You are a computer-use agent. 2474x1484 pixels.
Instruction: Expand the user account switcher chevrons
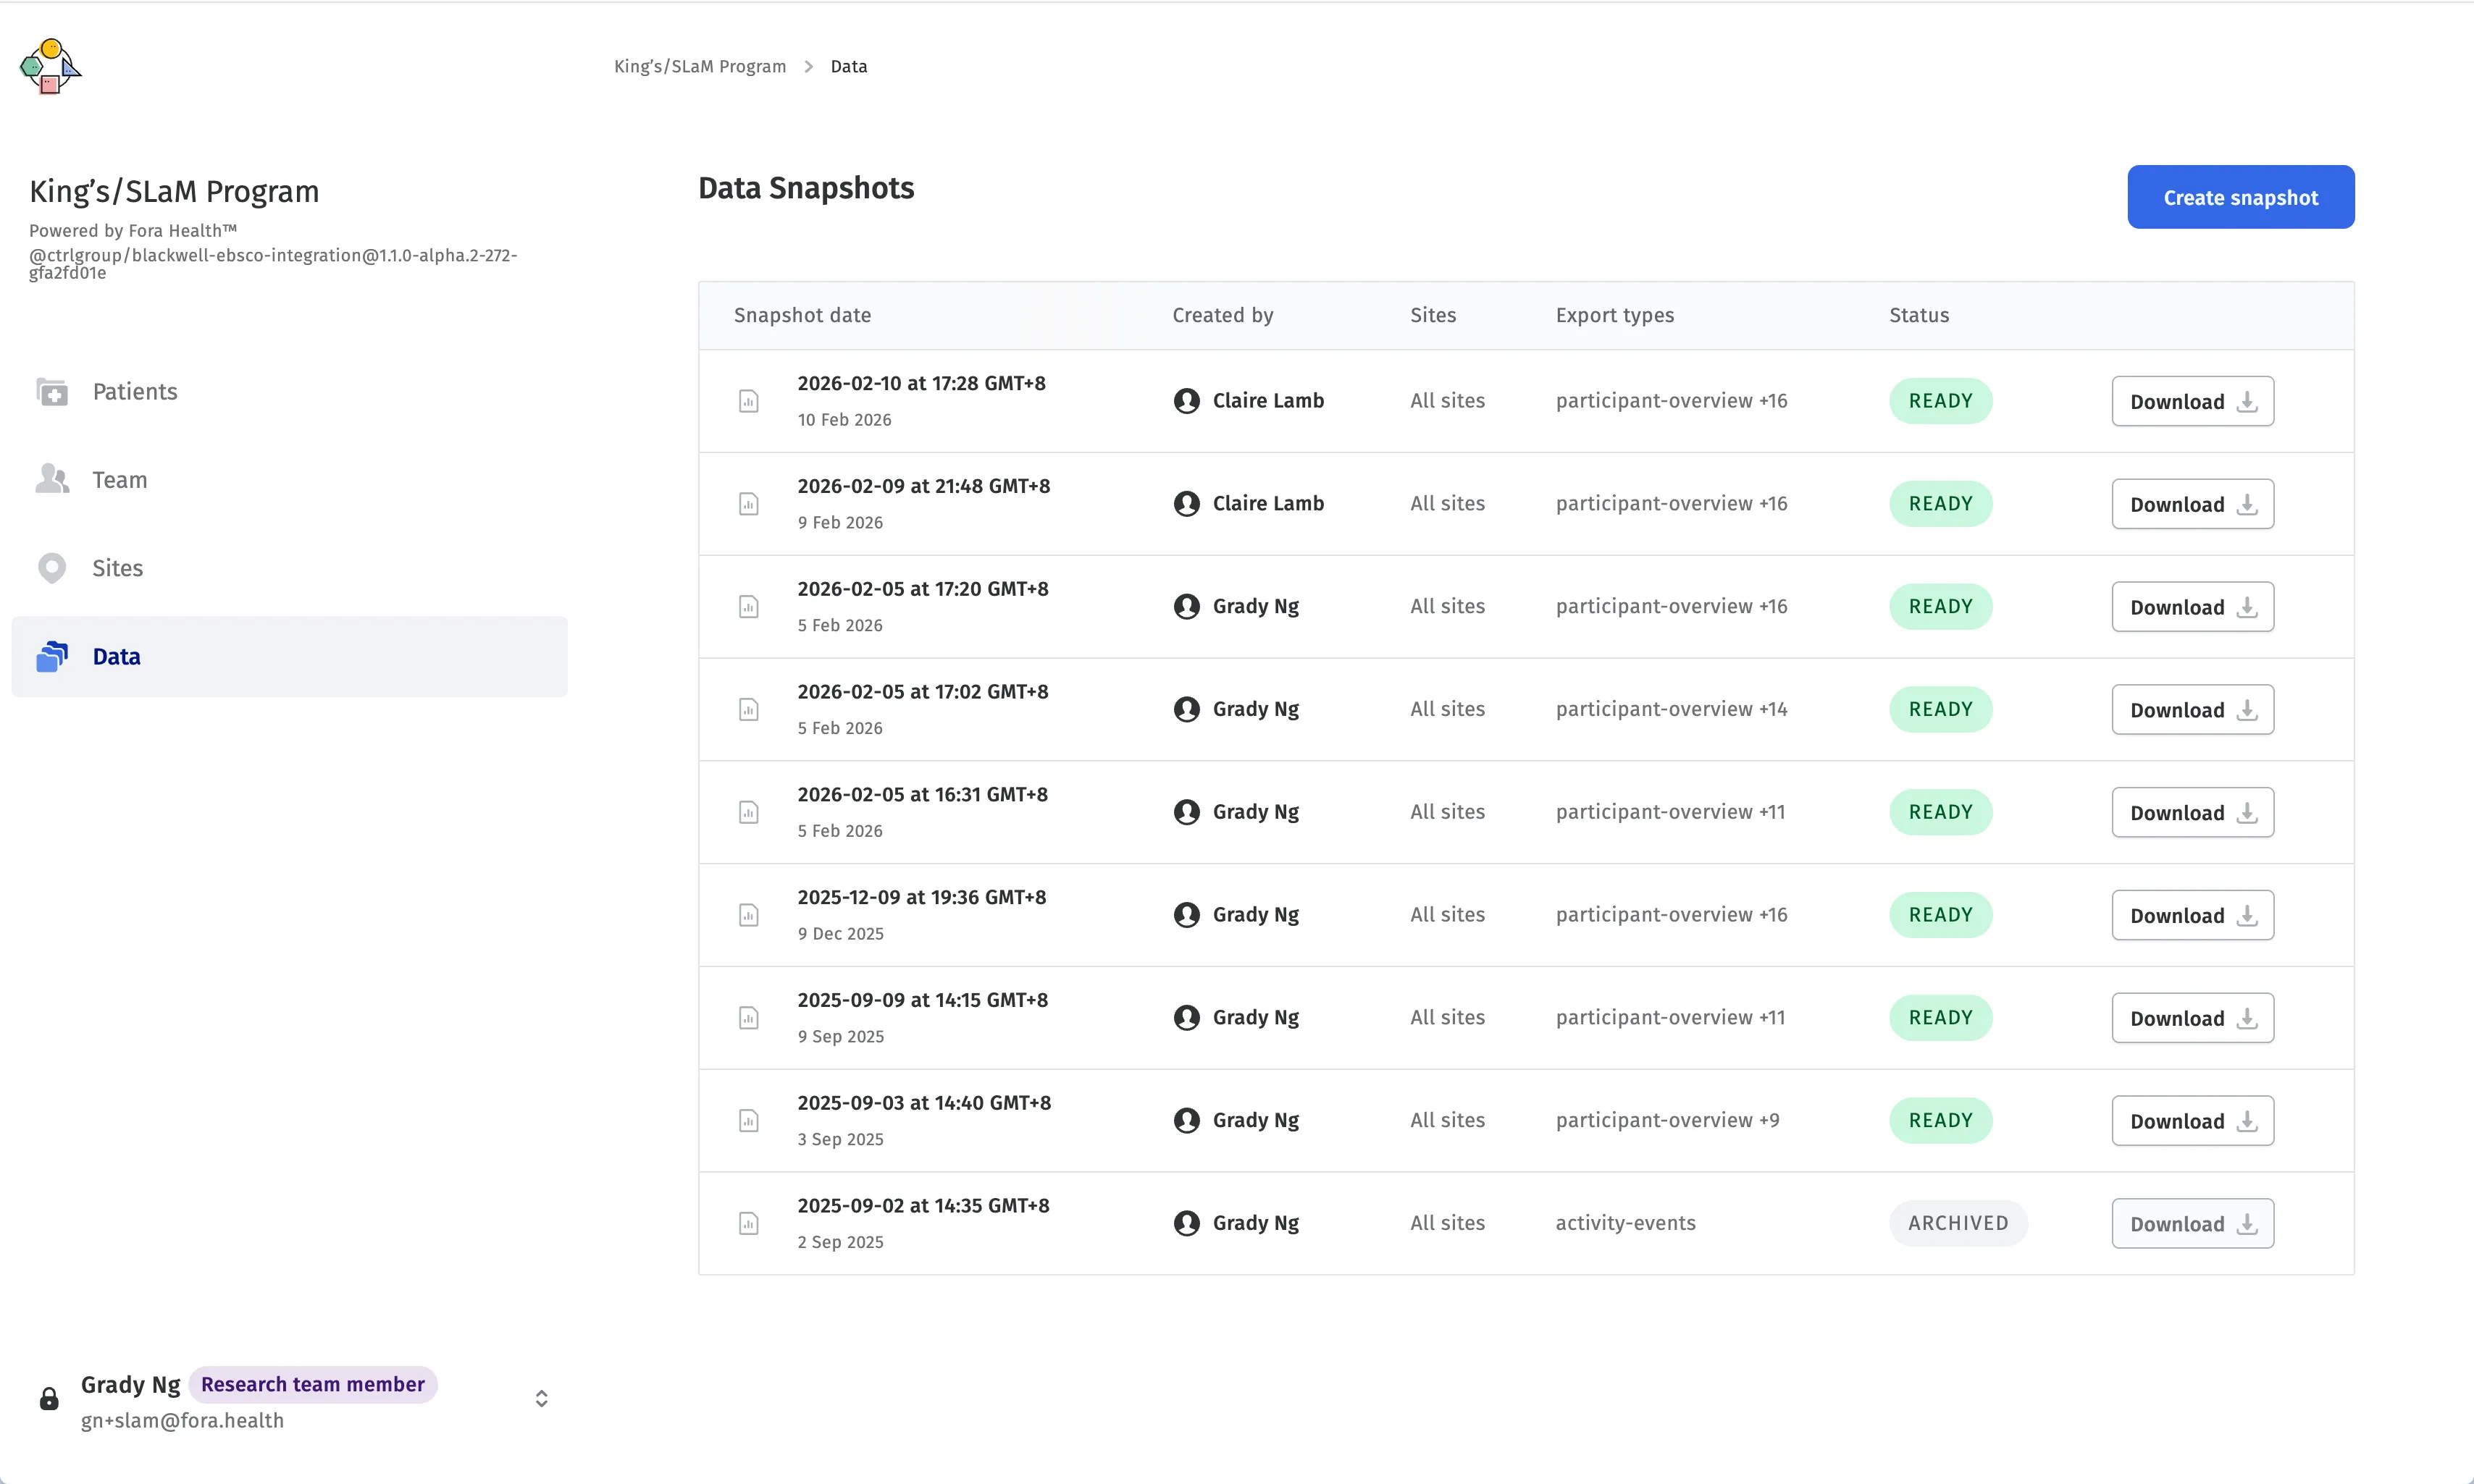point(541,1399)
